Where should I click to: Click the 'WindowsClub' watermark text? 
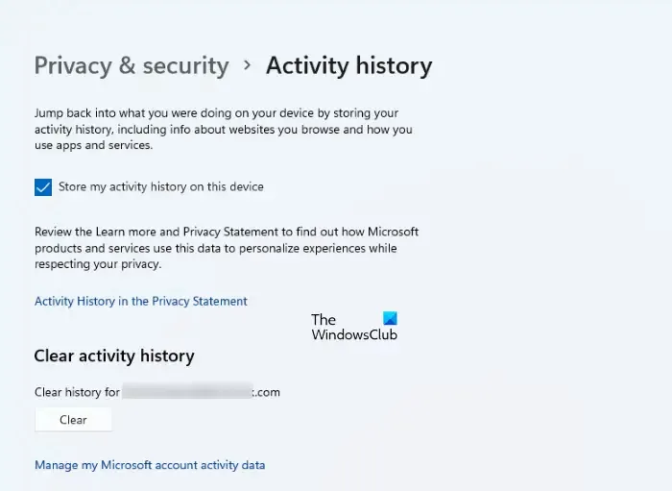354,334
